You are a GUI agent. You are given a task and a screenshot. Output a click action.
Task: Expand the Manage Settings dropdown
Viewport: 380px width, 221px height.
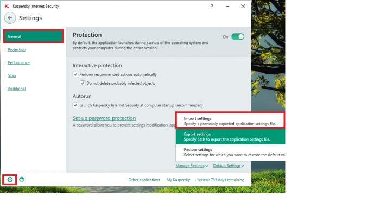click(x=192, y=166)
